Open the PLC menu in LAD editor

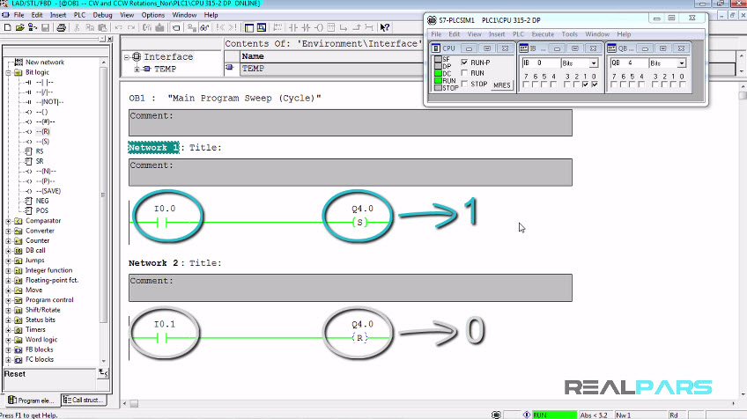pyautogui.click(x=79, y=15)
